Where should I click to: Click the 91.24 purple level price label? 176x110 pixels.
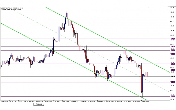[173, 50]
